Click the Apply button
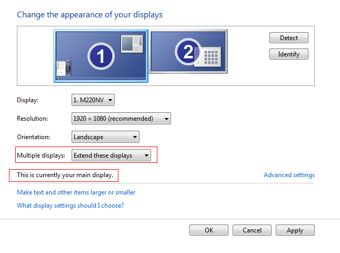Screen dimensions: 340x253 (x=295, y=230)
